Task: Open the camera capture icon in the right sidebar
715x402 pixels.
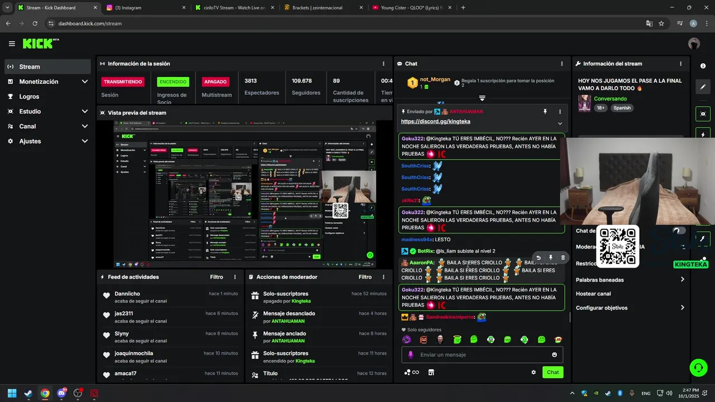Action: [703, 114]
